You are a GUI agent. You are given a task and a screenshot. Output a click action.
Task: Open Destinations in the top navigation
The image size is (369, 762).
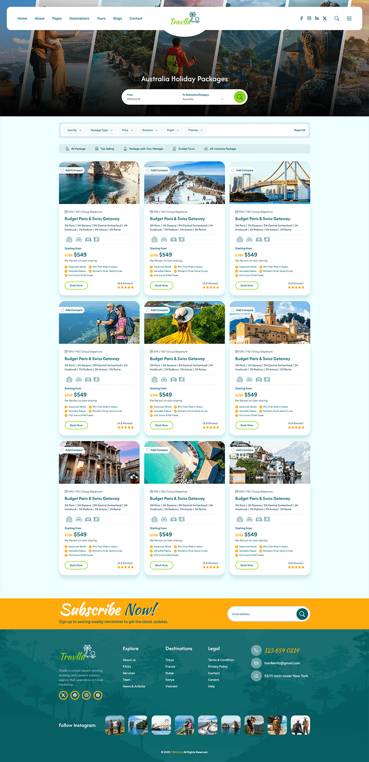[x=79, y=18]
